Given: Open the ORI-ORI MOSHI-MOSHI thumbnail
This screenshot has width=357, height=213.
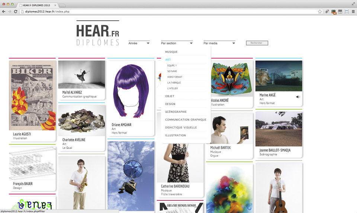Looking at the screenshot, I should [180, 208].
